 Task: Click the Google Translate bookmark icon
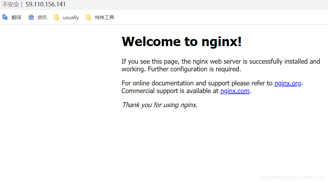pos(5,17)
